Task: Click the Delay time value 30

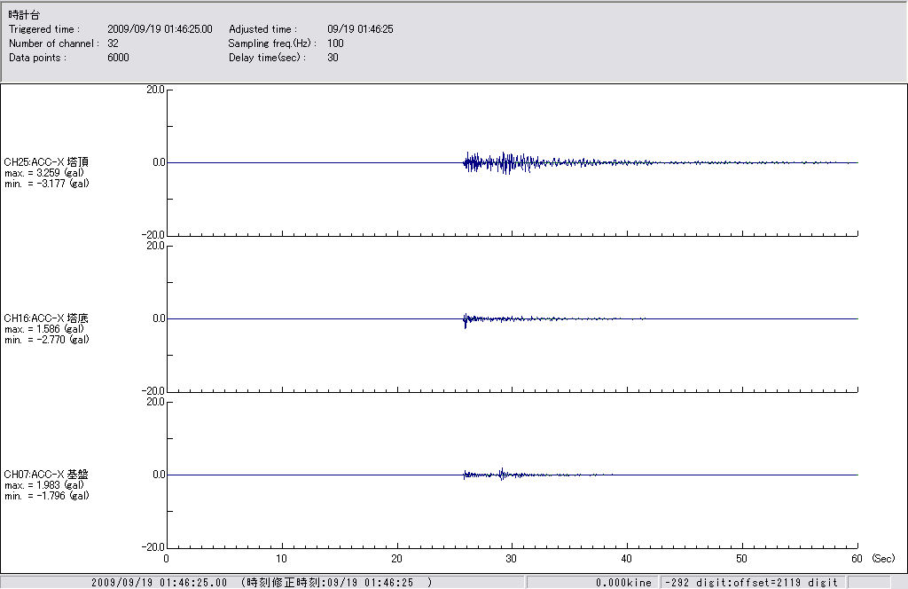Action: tap(333, 58)
